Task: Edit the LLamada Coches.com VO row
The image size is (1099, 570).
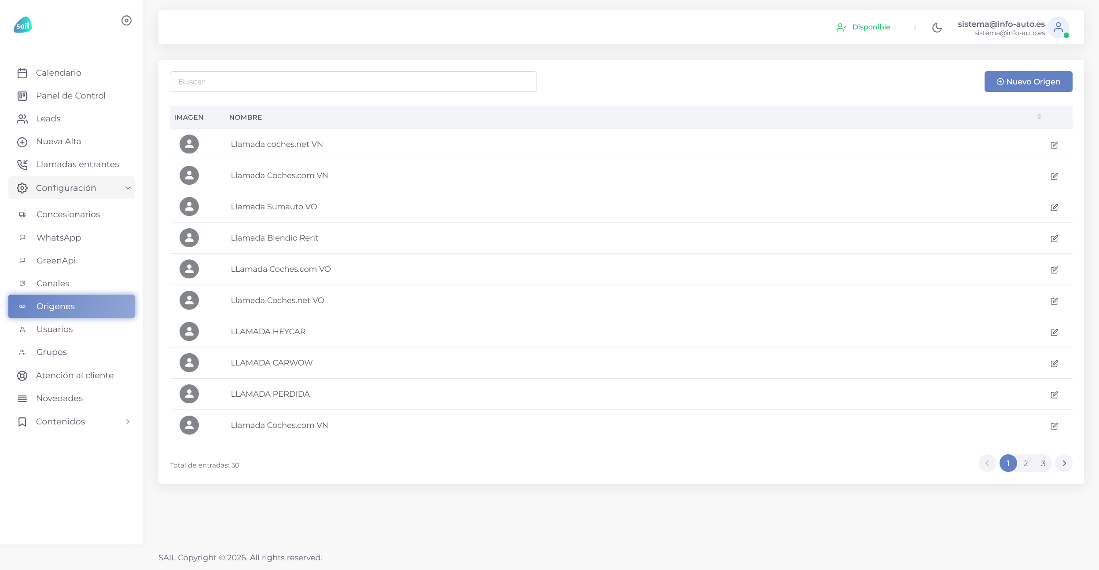Action: point(1054,270)
